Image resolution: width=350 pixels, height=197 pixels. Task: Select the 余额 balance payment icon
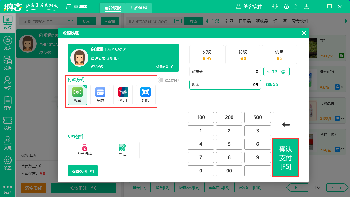(100, 95)
